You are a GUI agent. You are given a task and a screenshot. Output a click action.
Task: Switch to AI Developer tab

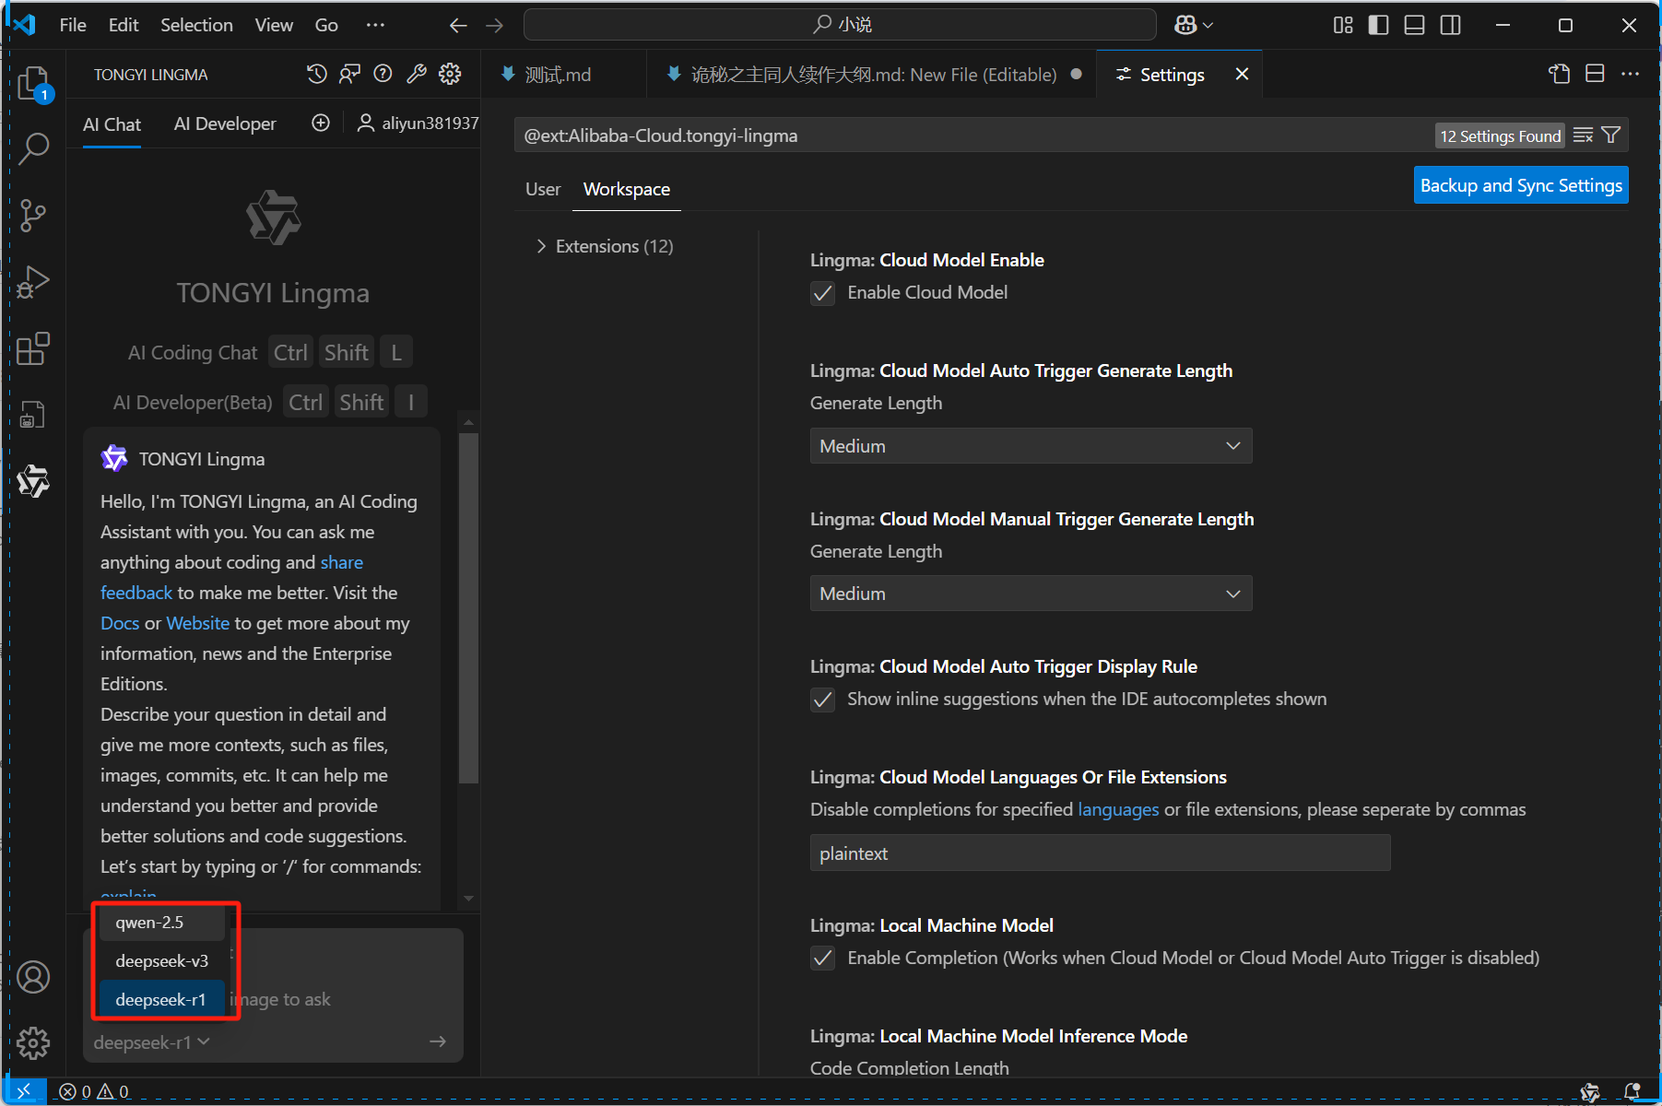(225, 124)
